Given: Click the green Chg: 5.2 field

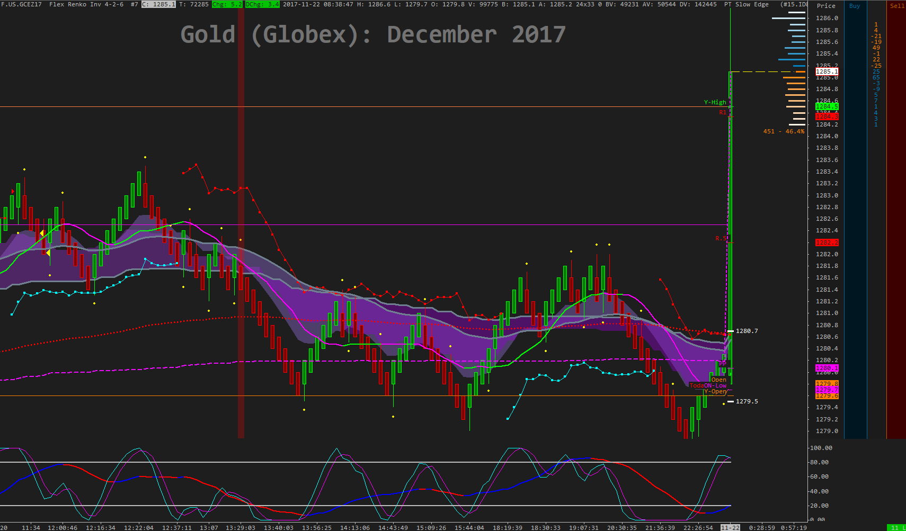Looking at the screenshot, I should coord(227,4).
